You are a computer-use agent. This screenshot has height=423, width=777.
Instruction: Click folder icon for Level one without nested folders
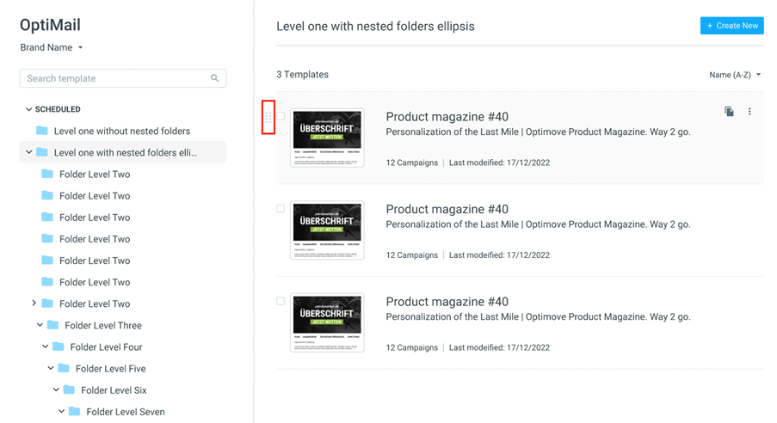(x=42, y=131)
